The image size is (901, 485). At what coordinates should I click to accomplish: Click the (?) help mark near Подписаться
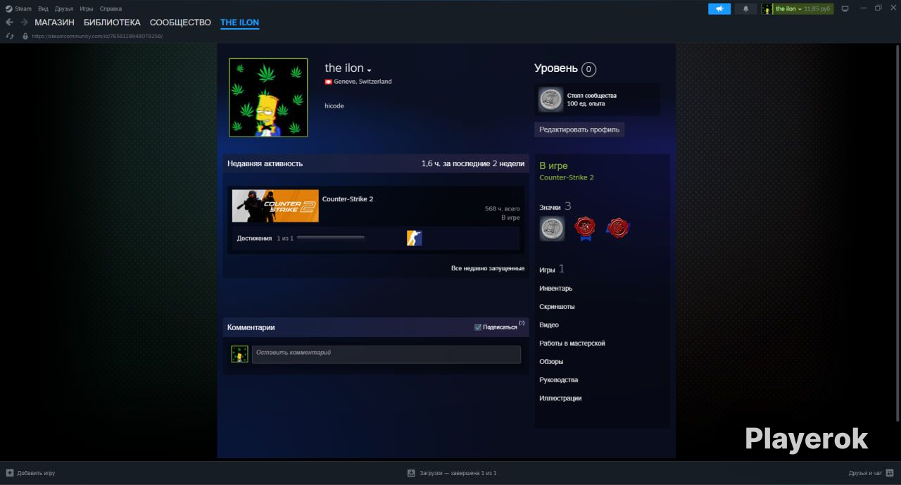(x=522, y=323)
